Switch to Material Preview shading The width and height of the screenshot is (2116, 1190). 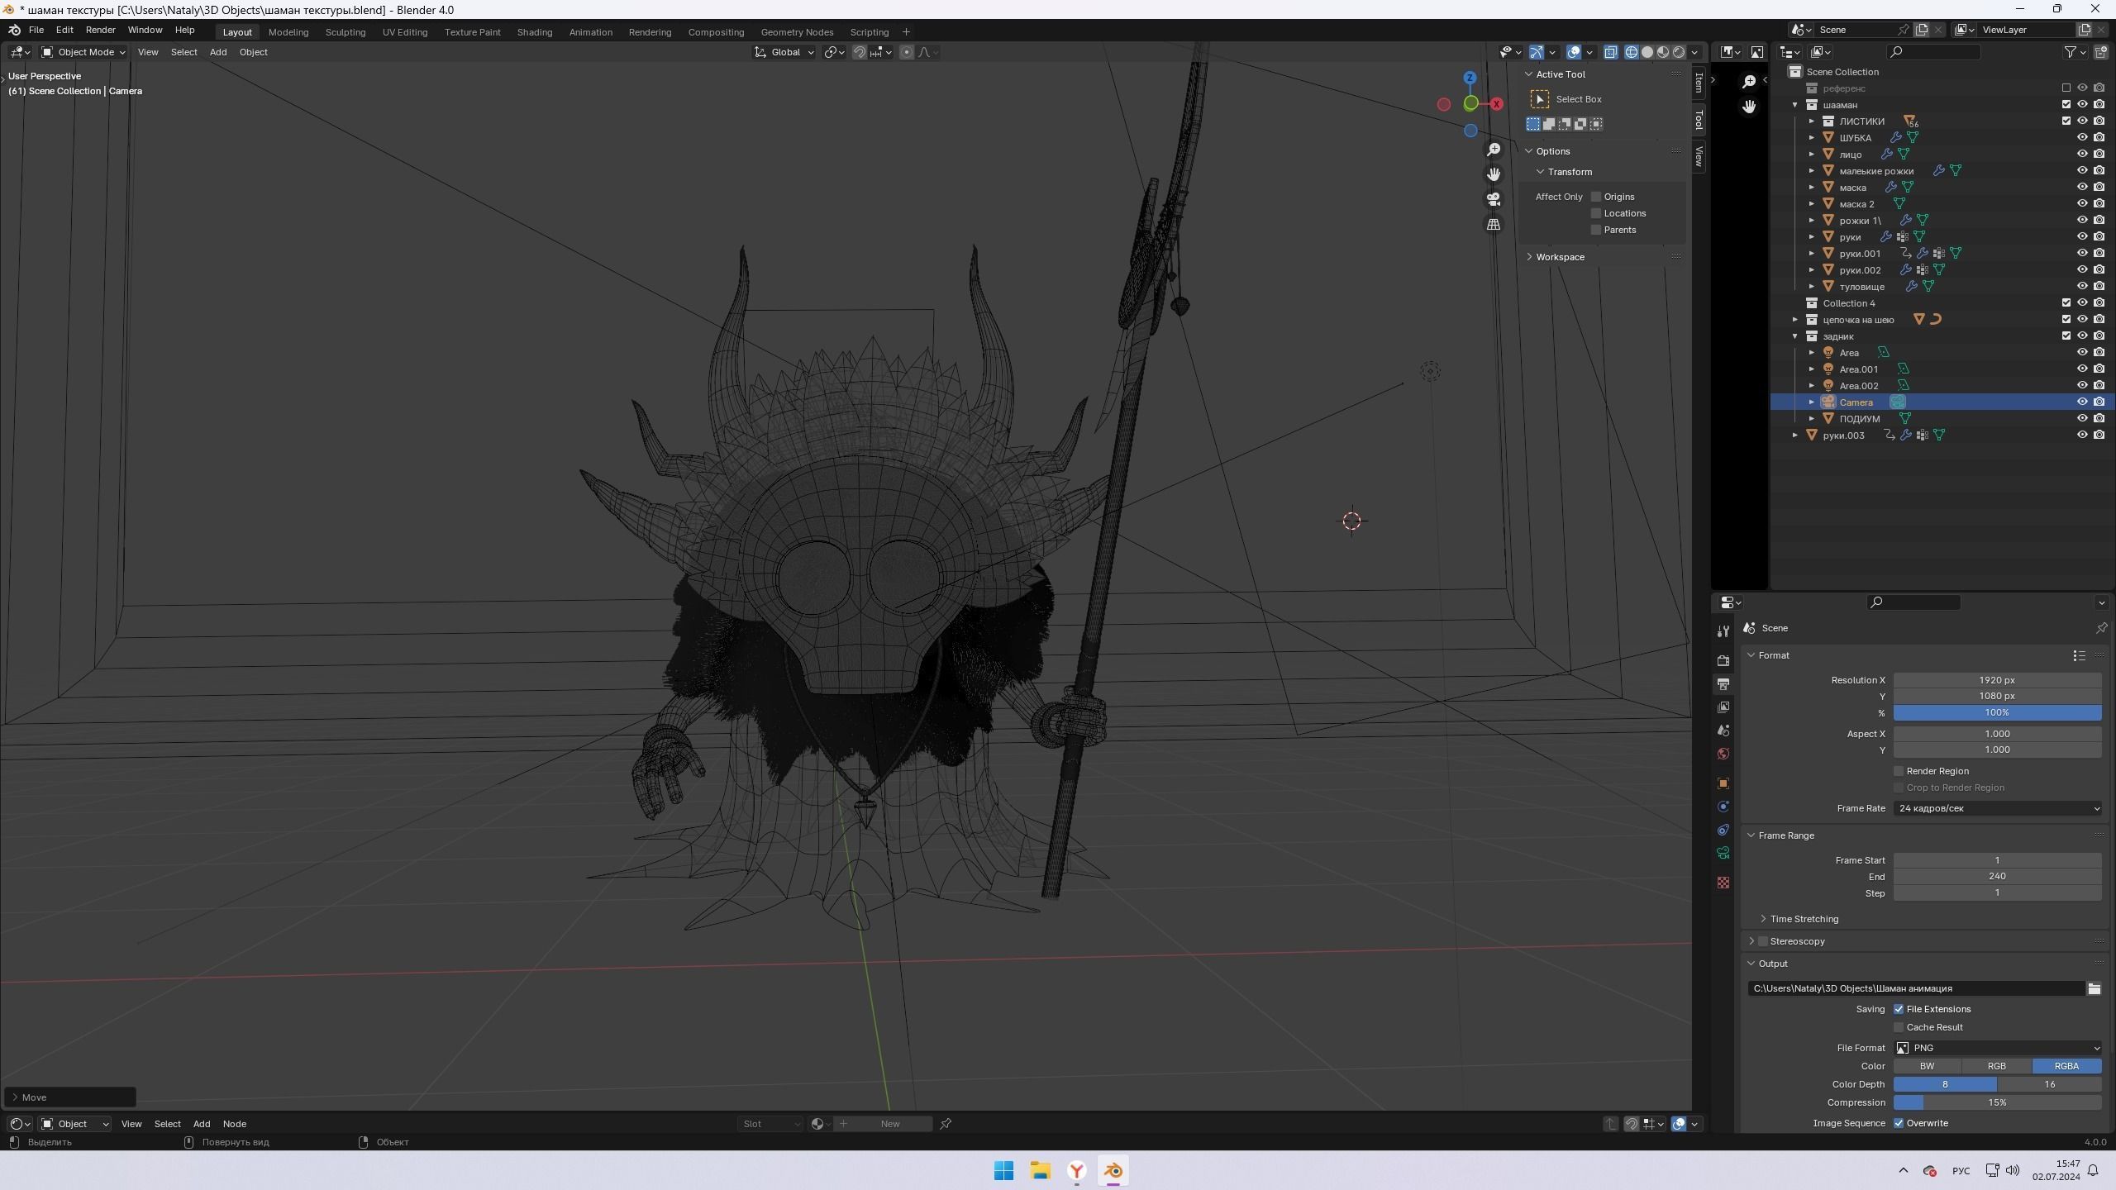click(1663, 52)
